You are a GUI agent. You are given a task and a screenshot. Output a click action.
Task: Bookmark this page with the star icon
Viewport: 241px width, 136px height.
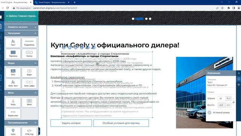pos(223,8)
